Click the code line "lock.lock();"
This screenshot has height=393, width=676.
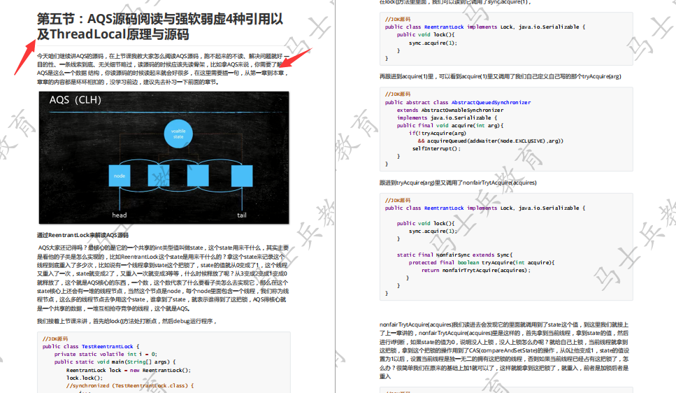[85, 378]
